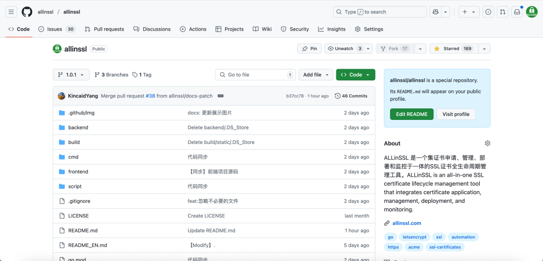Click the Visit profile button
The width and height of the screenshot is (543, 261).
[456, 114]
